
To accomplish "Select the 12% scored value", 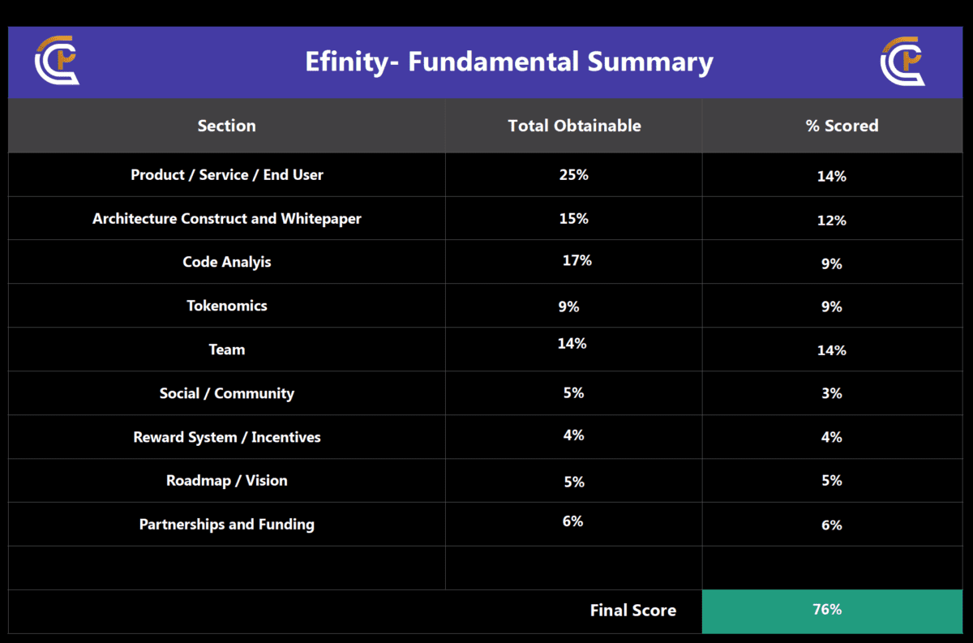I will point(832,220).
